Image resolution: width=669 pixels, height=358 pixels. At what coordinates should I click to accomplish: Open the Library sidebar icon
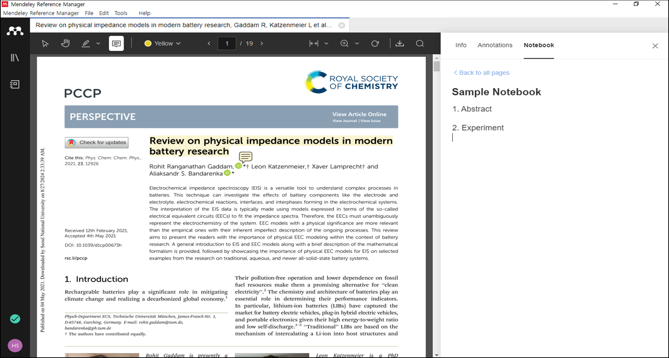click(15, 57)
